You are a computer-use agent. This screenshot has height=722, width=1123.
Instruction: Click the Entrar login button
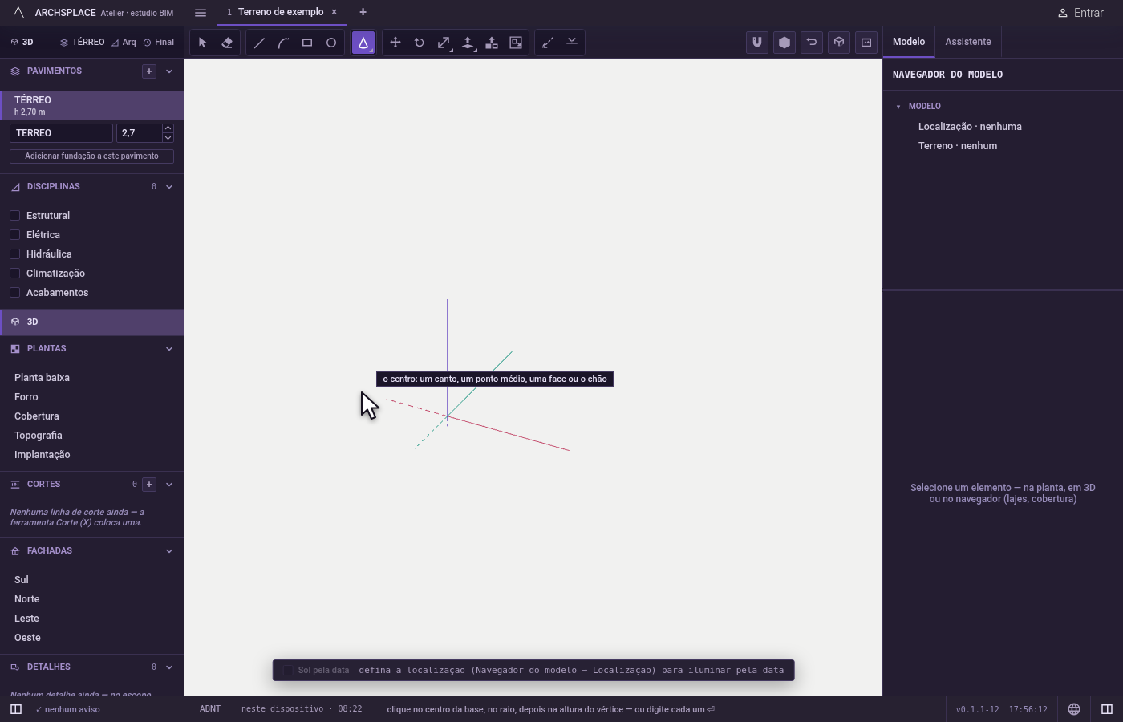1080,13
